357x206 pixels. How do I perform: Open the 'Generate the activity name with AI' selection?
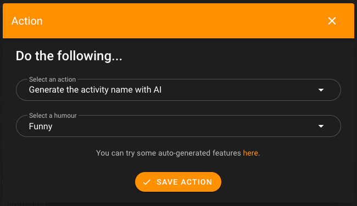pos(178,90)
